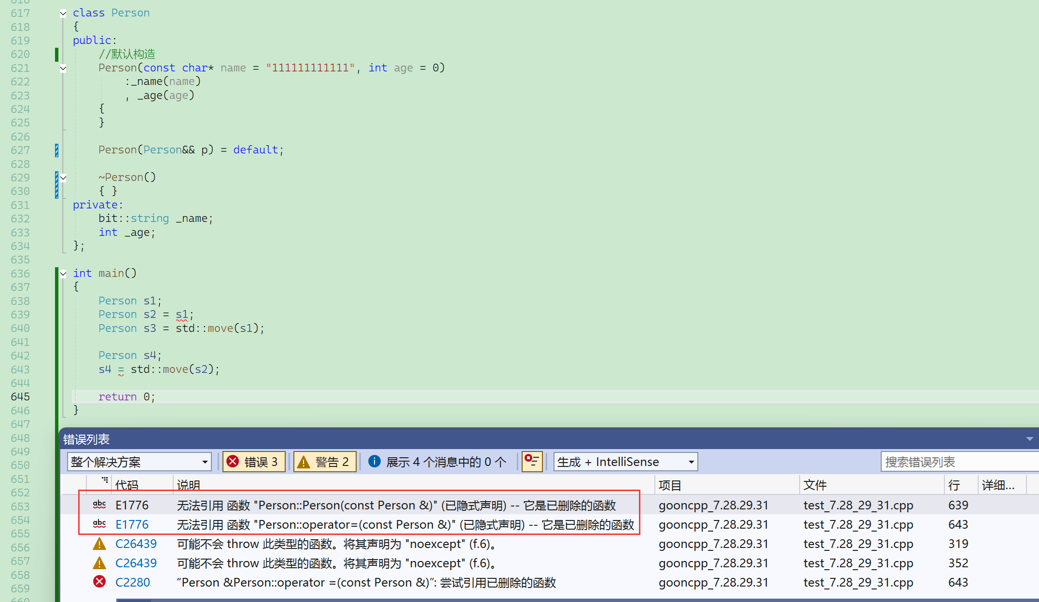The image size is (1039, 602).
Task: Sort error list by 代码 column header
Action: [127, 485]
